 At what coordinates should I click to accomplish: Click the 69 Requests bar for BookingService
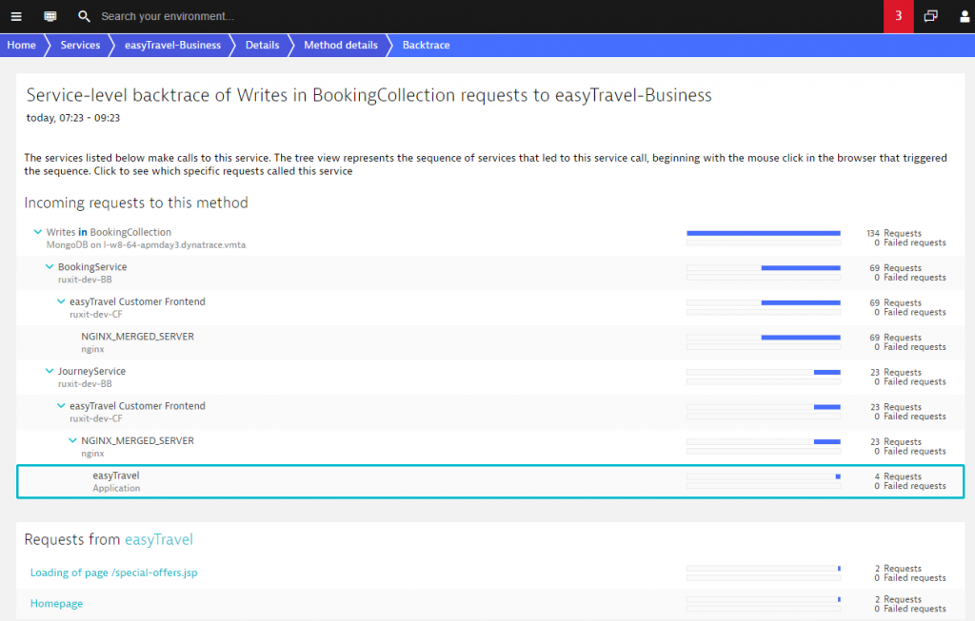[801, 268]
